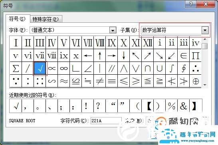The image size is (218, 145).
Task: Select recent percent sign symbol
Action: coord(171,106)
